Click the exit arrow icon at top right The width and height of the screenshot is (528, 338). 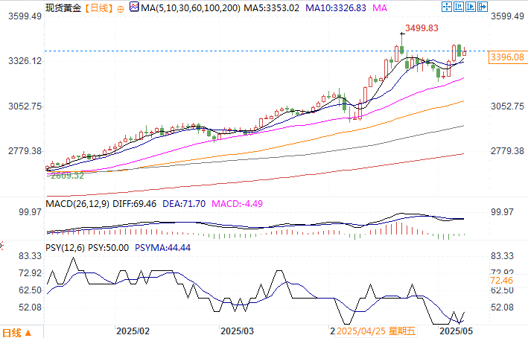(x=483, y=7)
